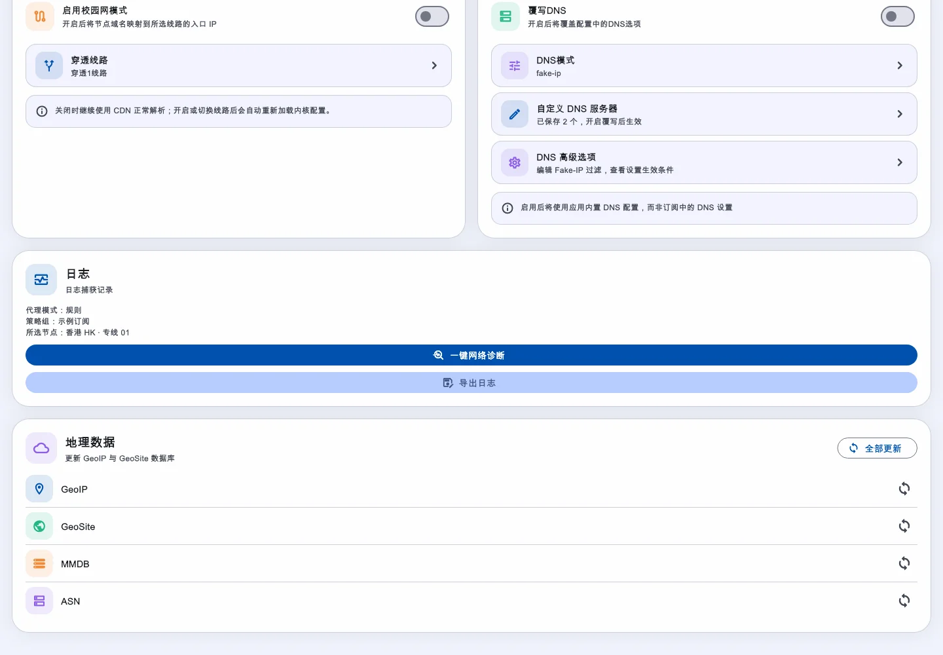This screenshot has height=655, width=943.
Task: Open 自定义 DNS 服务器 chevron
Action: tap(900, 114)
